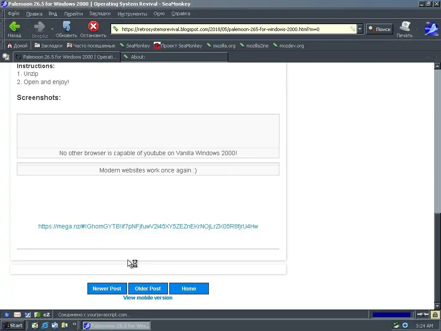Click the Palemoon 26.5 taskbar button
Image resolution: width=441 pixels, height=331 pixels.
(116, 326)
